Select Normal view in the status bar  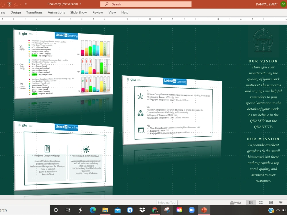tap(251, 202)
